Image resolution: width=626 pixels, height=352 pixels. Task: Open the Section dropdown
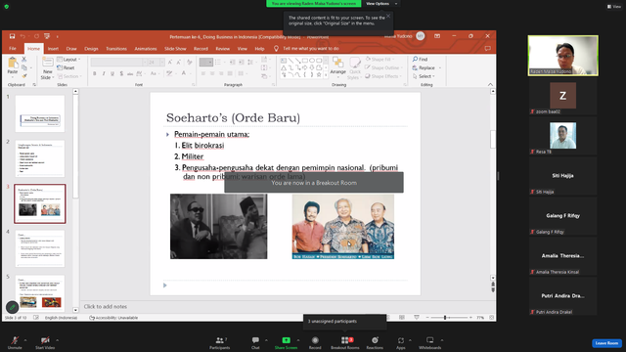tap(69, 76)
